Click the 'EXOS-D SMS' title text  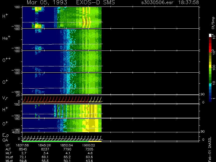pyautogui.click(x=96, y=2)
